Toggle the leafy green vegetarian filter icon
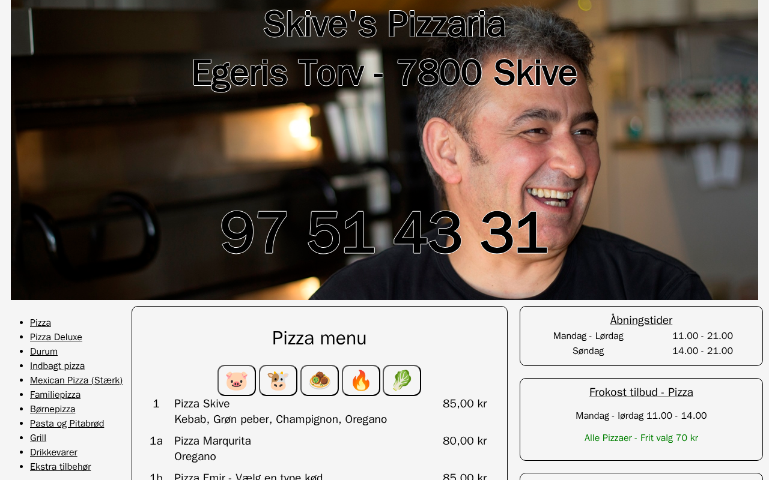Image resolution: width=769 pixels, height=480 pixels. [x=402, y=380]
